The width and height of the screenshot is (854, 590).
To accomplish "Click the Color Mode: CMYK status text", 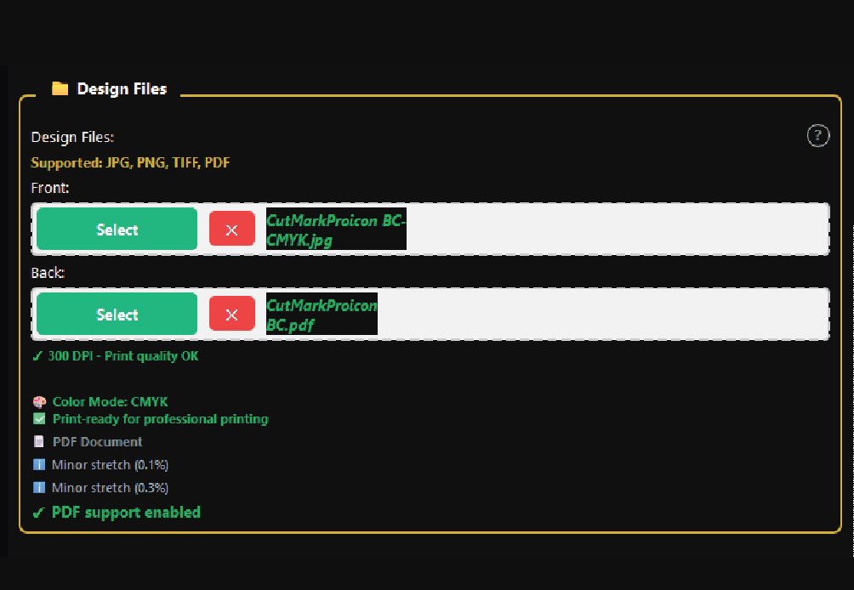I will (110, 402).
